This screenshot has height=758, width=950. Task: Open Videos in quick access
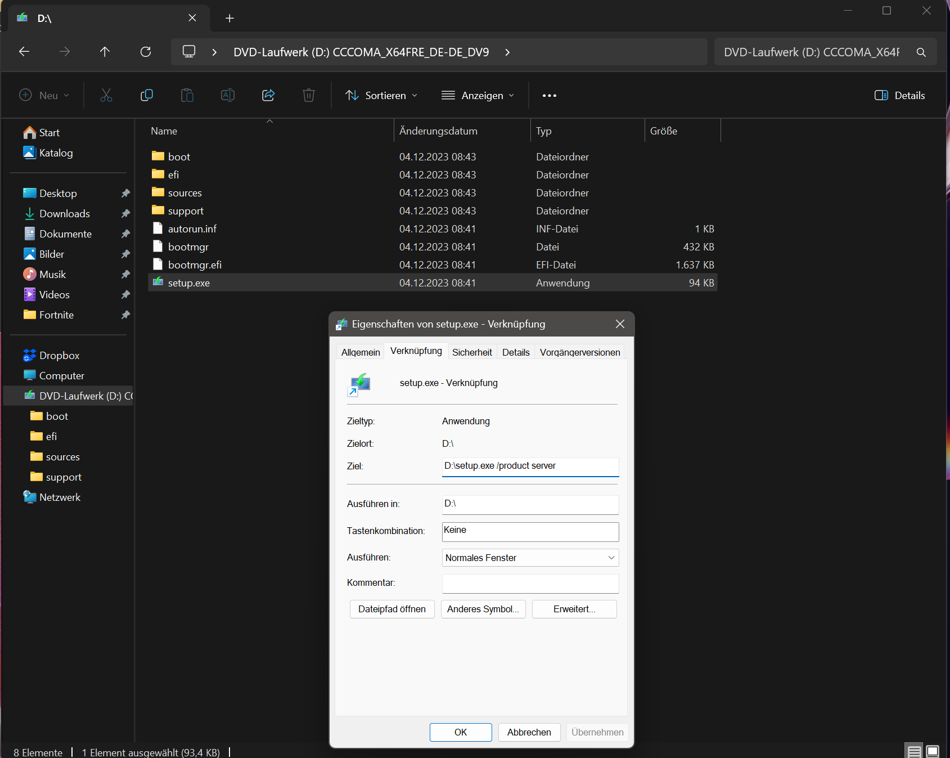point(46,295)
